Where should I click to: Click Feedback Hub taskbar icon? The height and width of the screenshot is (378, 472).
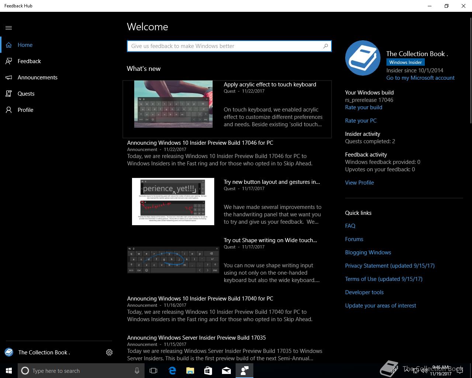point(244,371)
